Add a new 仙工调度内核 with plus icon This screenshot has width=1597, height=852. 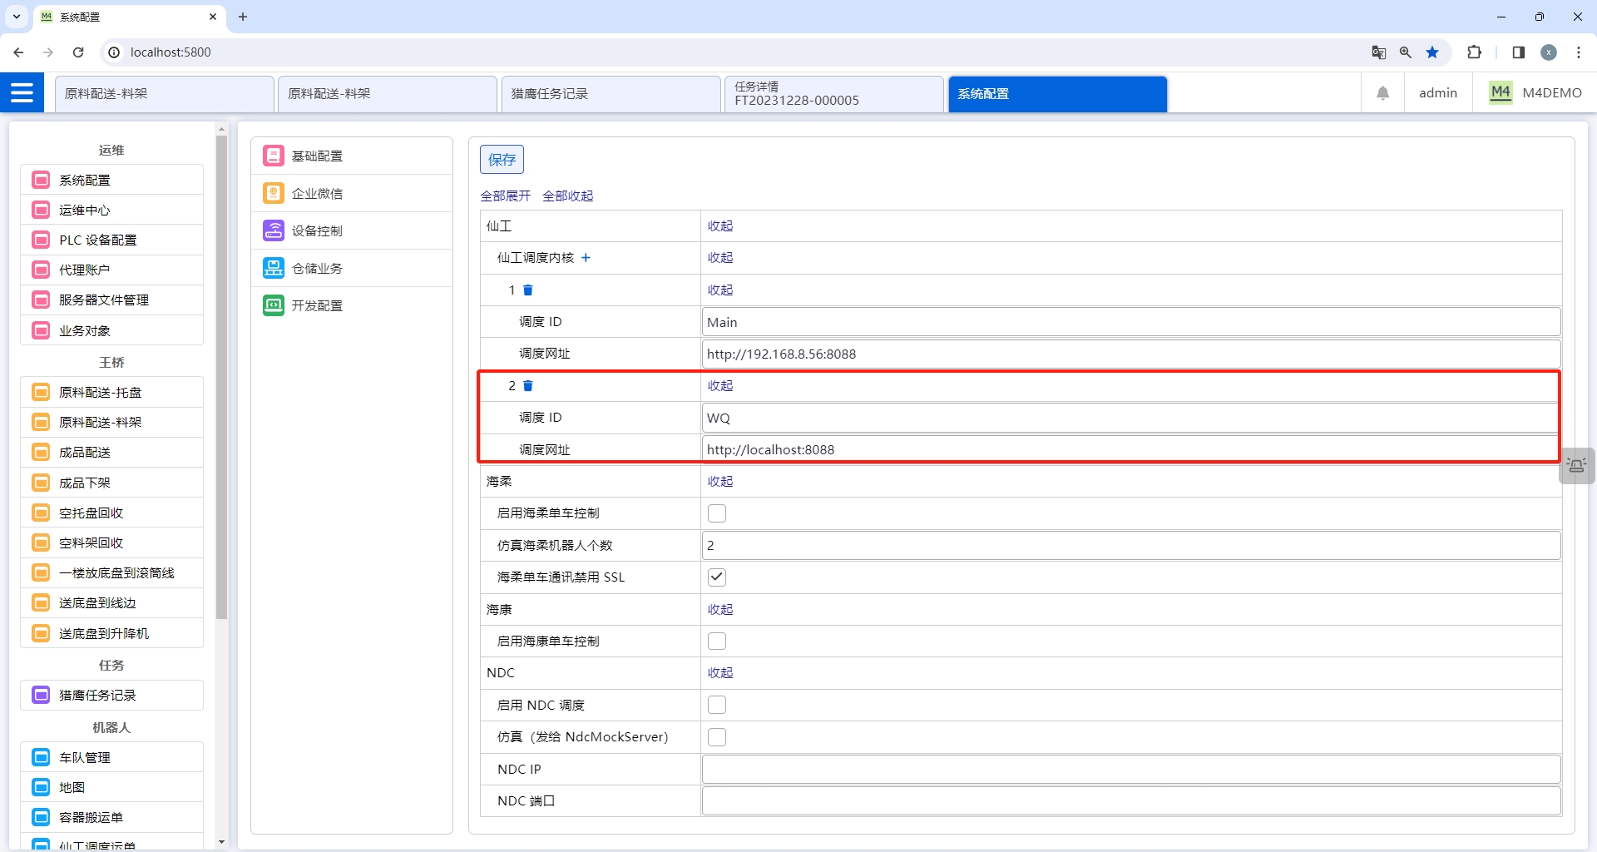coord(586,258)
